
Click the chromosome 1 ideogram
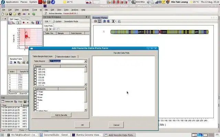(x=159, y=32)
